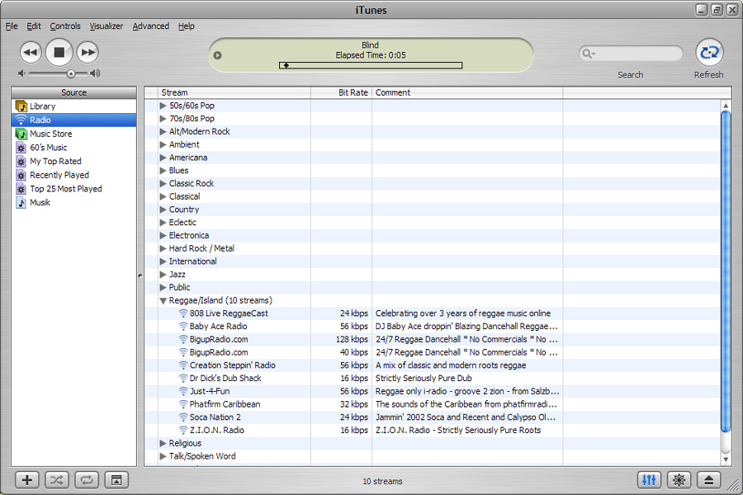The height and width of the screenshot is (495, 743).
Task: Select the Phatfirm Caribbean stream
Action: [432, 404]
